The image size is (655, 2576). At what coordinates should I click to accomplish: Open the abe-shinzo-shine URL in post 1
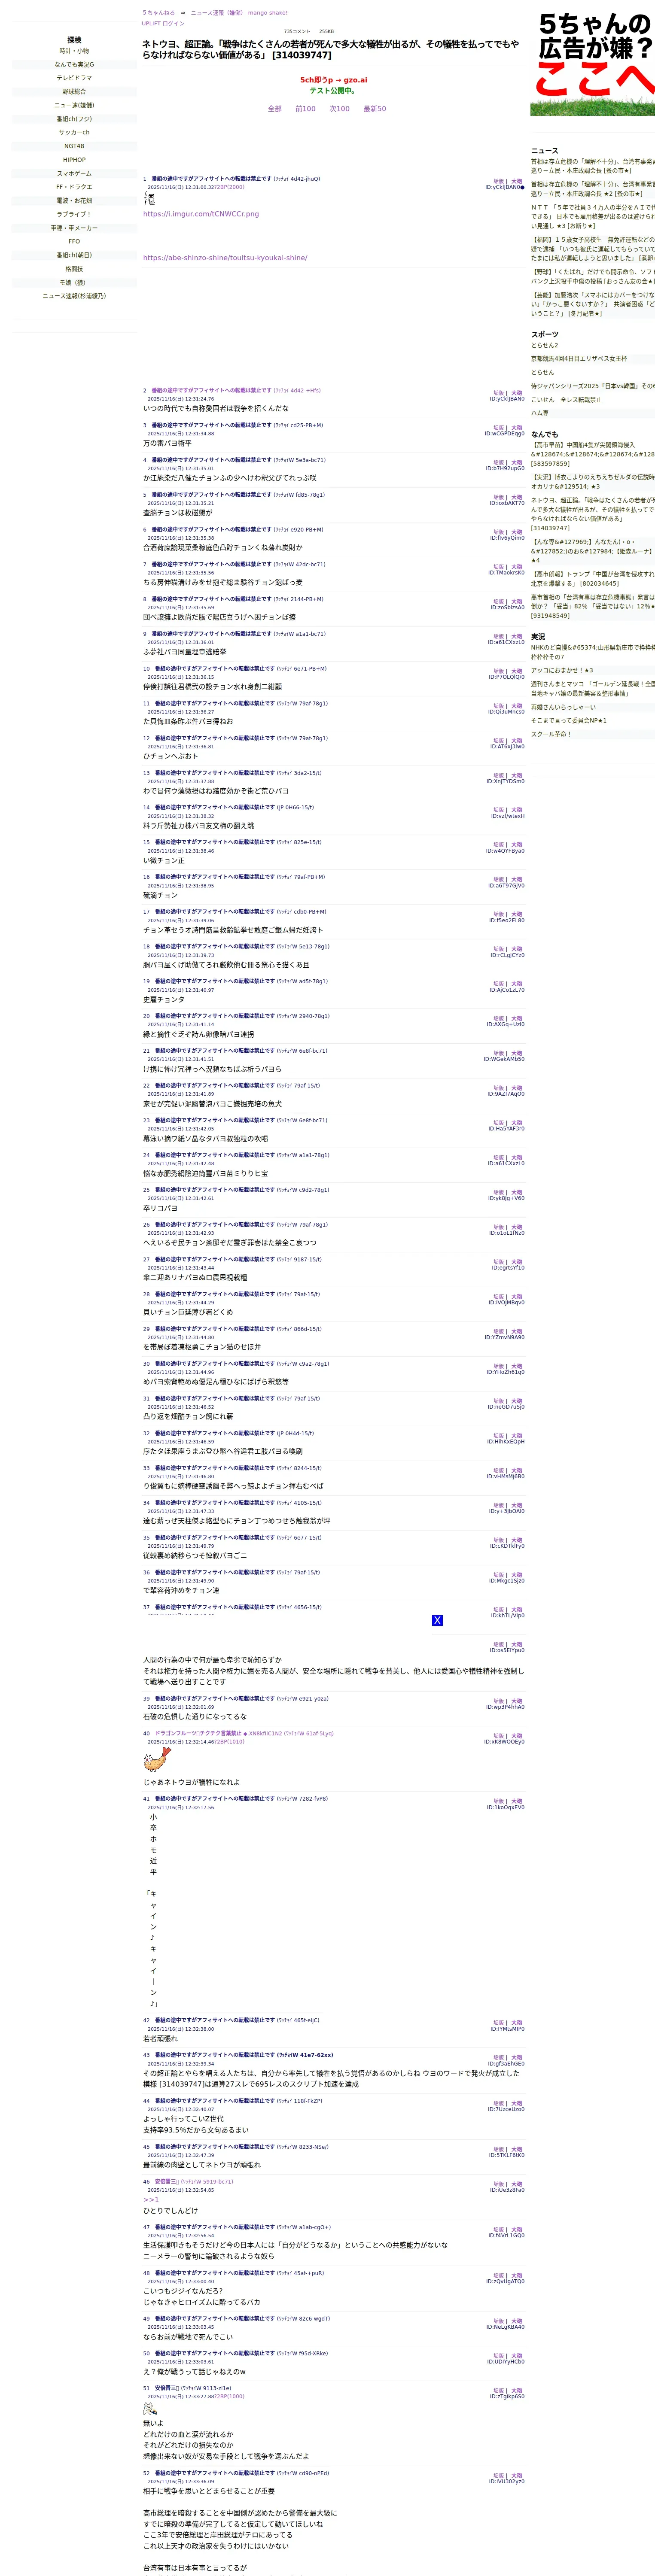pos(225,258)
